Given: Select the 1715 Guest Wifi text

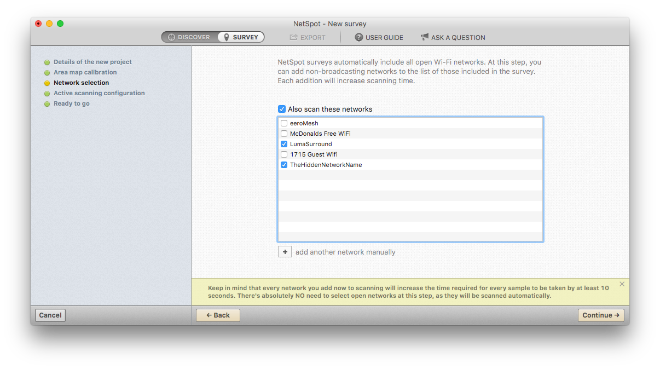Looking at the screenshot, I should [314, 154].
